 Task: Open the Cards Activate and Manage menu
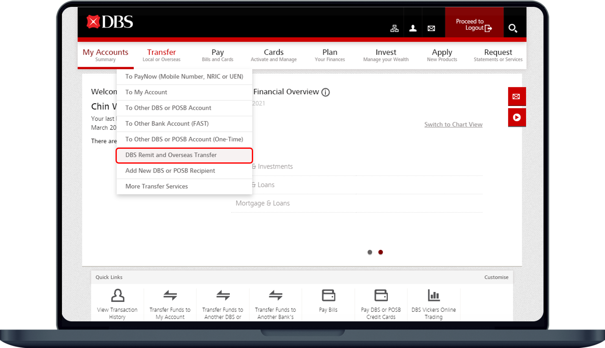tap(274, 55)
